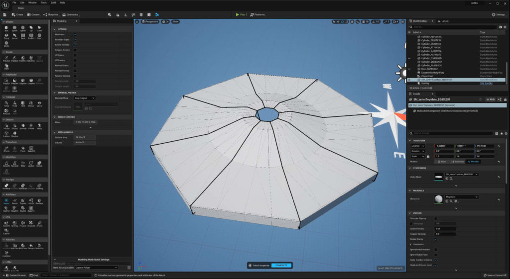The height and width of the screenshot is (279, 510).
Task: Activate the Weld MeshOps tool
Action: (23, 164)
